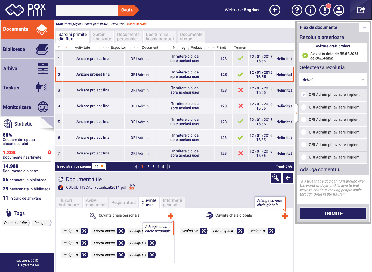Sort by Expeditor column arrows
Image resolution: width=372 pixels, height=272 pixels.
(105, 48)
